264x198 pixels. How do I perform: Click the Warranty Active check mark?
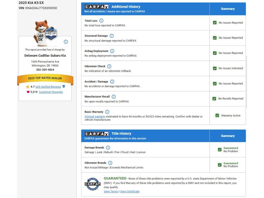(217, 116)
